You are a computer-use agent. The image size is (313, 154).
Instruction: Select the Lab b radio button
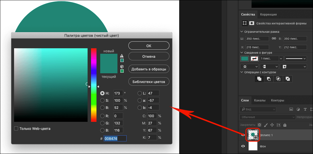pyautogui.click(x=140, y=108)
